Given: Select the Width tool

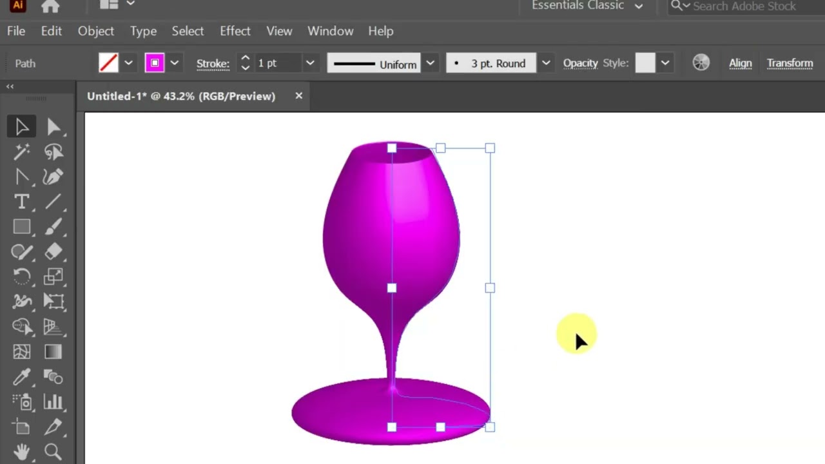Looking at the screenshot, I should point(22,302).
